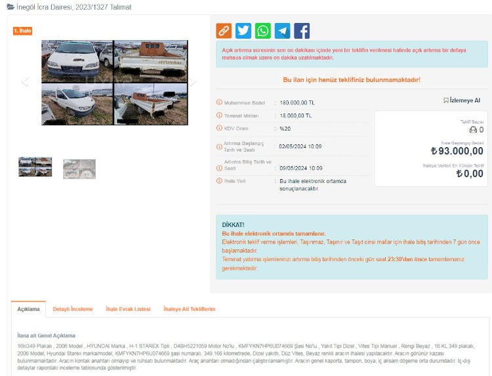The width and height of the screenshot is (492, 376).
Task: Open the Açıklama tab
Action: click(29, 309)
